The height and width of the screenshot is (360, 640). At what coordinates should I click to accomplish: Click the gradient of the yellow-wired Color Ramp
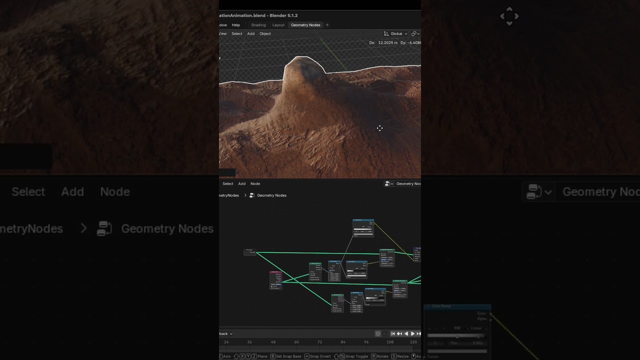point(363,229)
